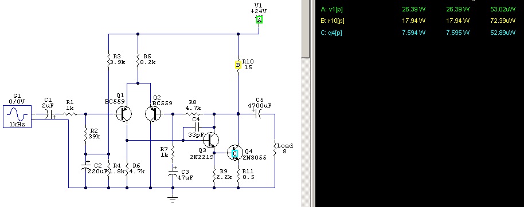Click the green probe marker A at V1
Image resolution: width=524 pixels, height=207 pixels.
click(x=259, y=19)
